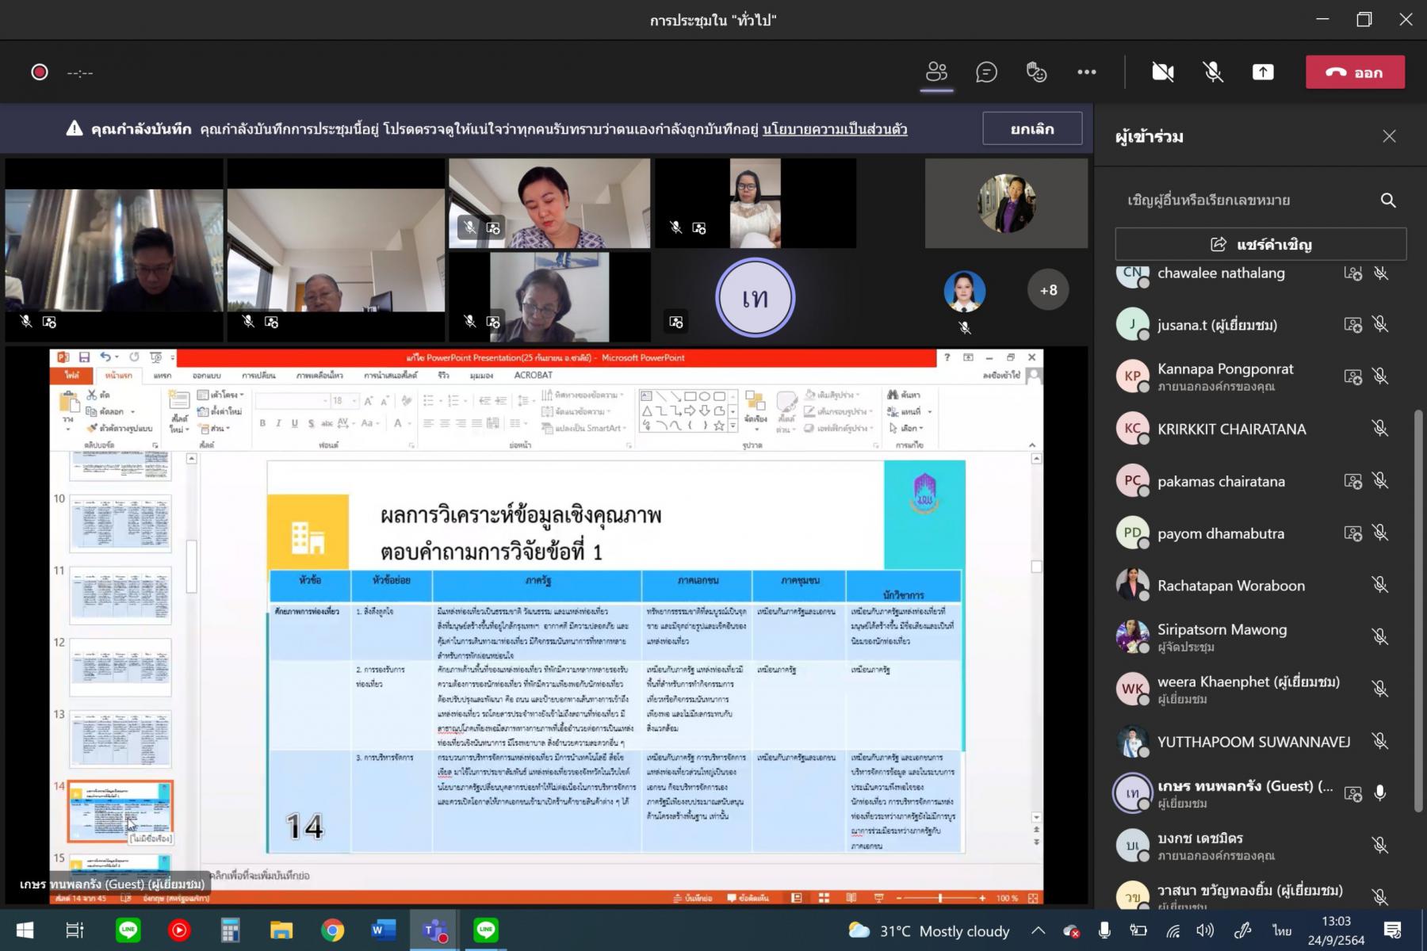Leave the meeting with ออก button

click(1355, 72)
